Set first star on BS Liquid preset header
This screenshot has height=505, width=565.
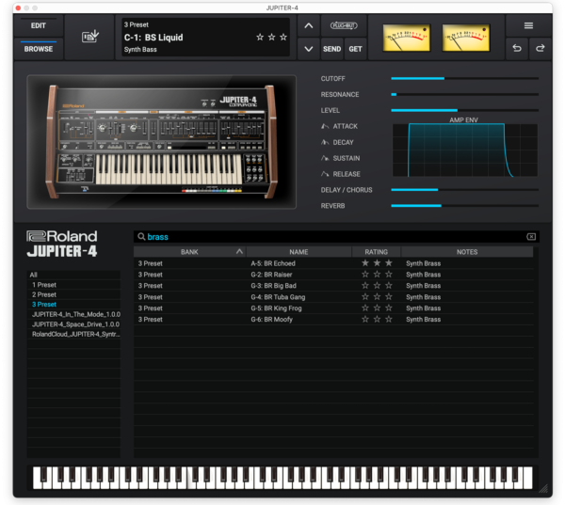pyautogui.click(x=260, y=37)
